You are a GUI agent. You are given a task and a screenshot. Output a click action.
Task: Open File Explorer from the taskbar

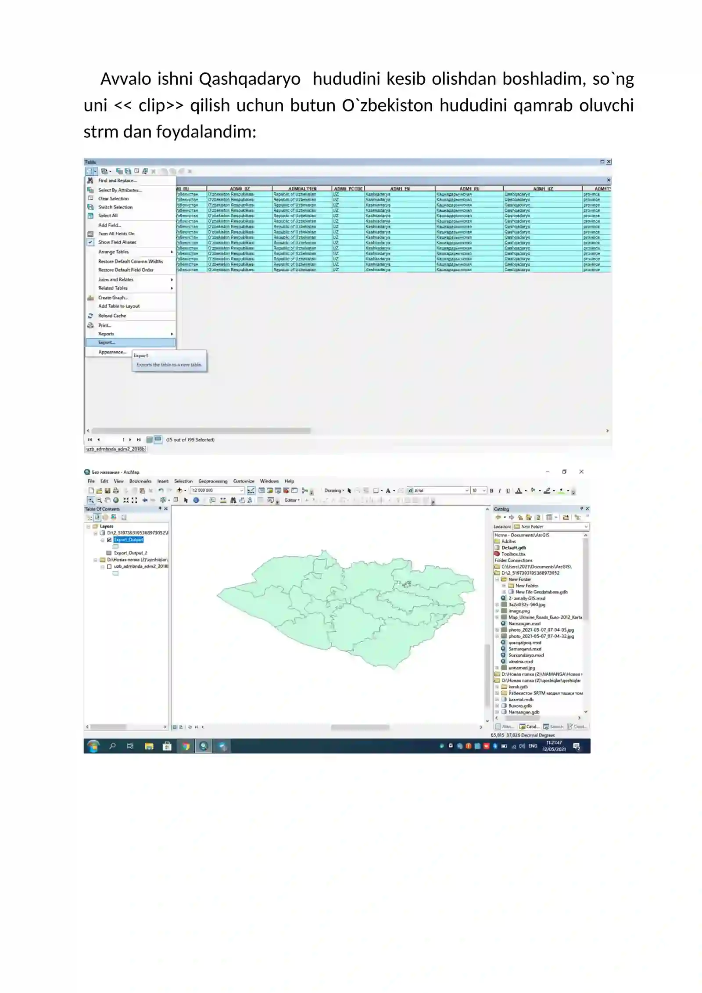(x=149, y=746)
